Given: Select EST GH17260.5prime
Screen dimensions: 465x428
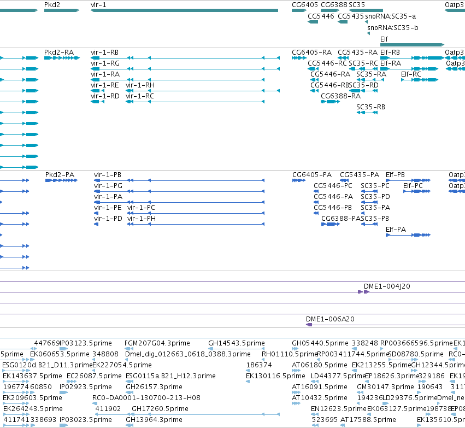Looking at the screenshot, I should (x=160, y=409).
